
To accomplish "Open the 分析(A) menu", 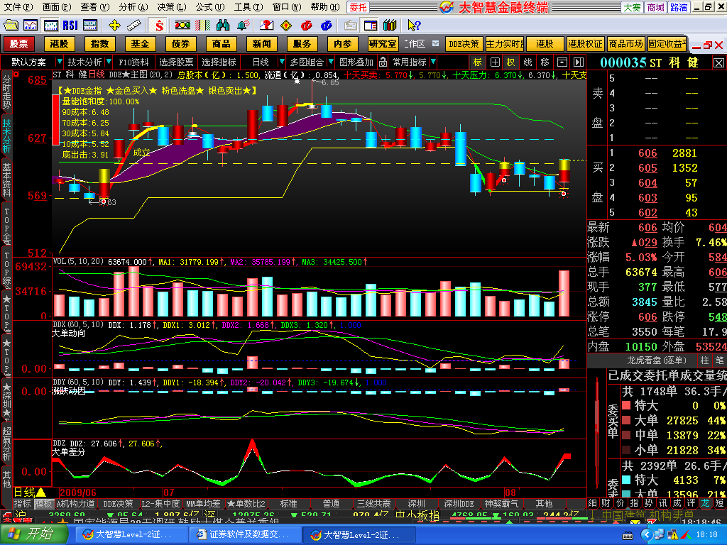I will pyautogui.click(x=133, y=7).
